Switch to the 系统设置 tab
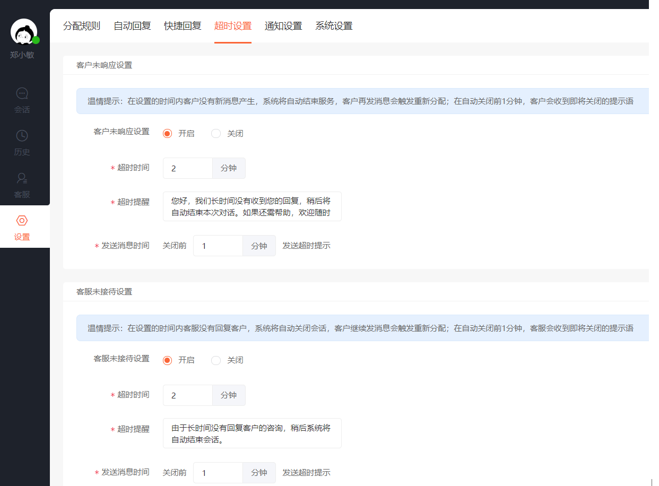Viewport: 659px width, 486px height. [334, 26]
